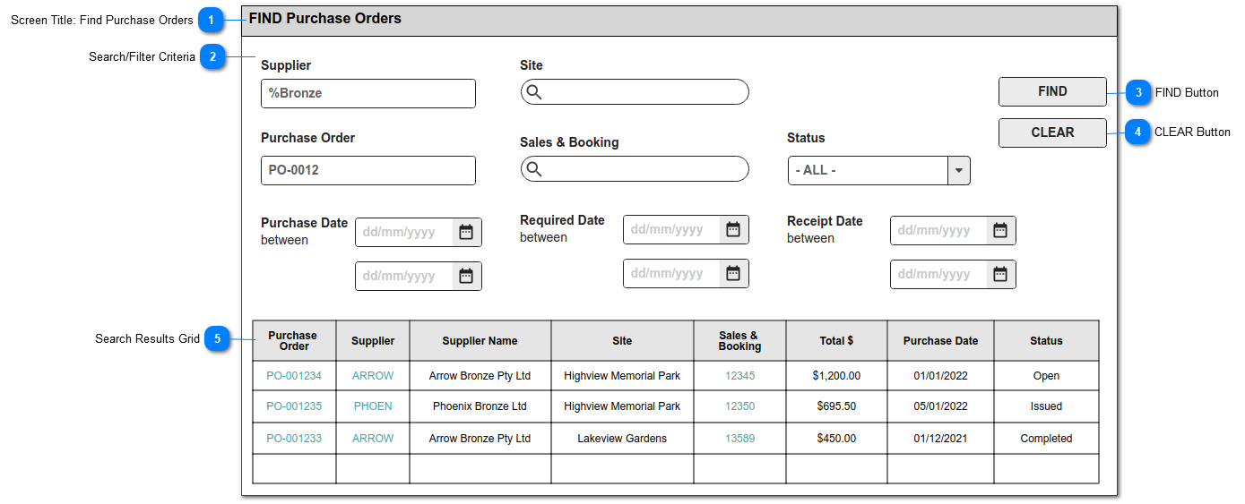This screenshot has width=1245, height=504.
Task: Click the Purchase Date column header
Action: coord(940,341)
